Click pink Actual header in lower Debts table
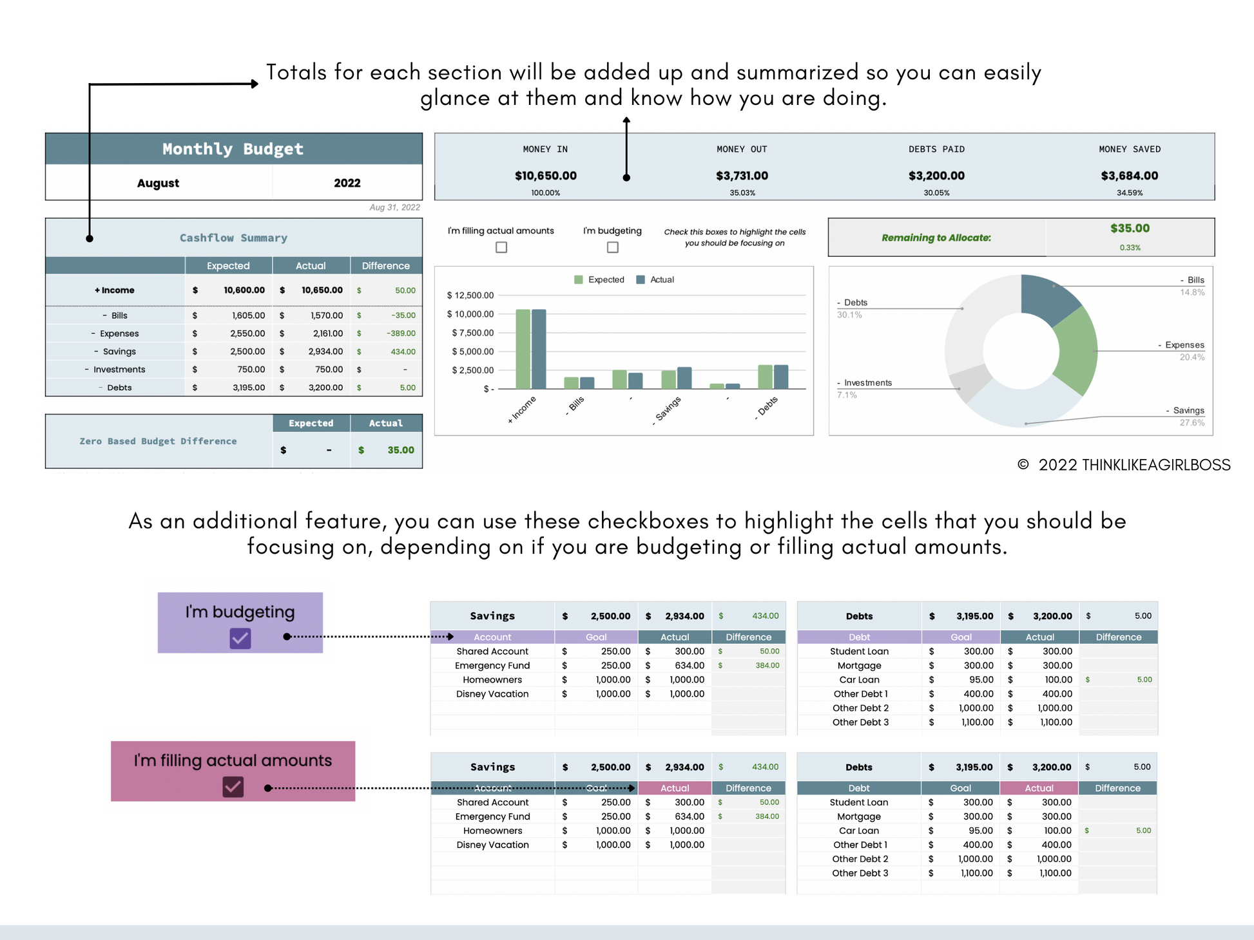This screenshot has width=1254, height=940. [1039, 788]
